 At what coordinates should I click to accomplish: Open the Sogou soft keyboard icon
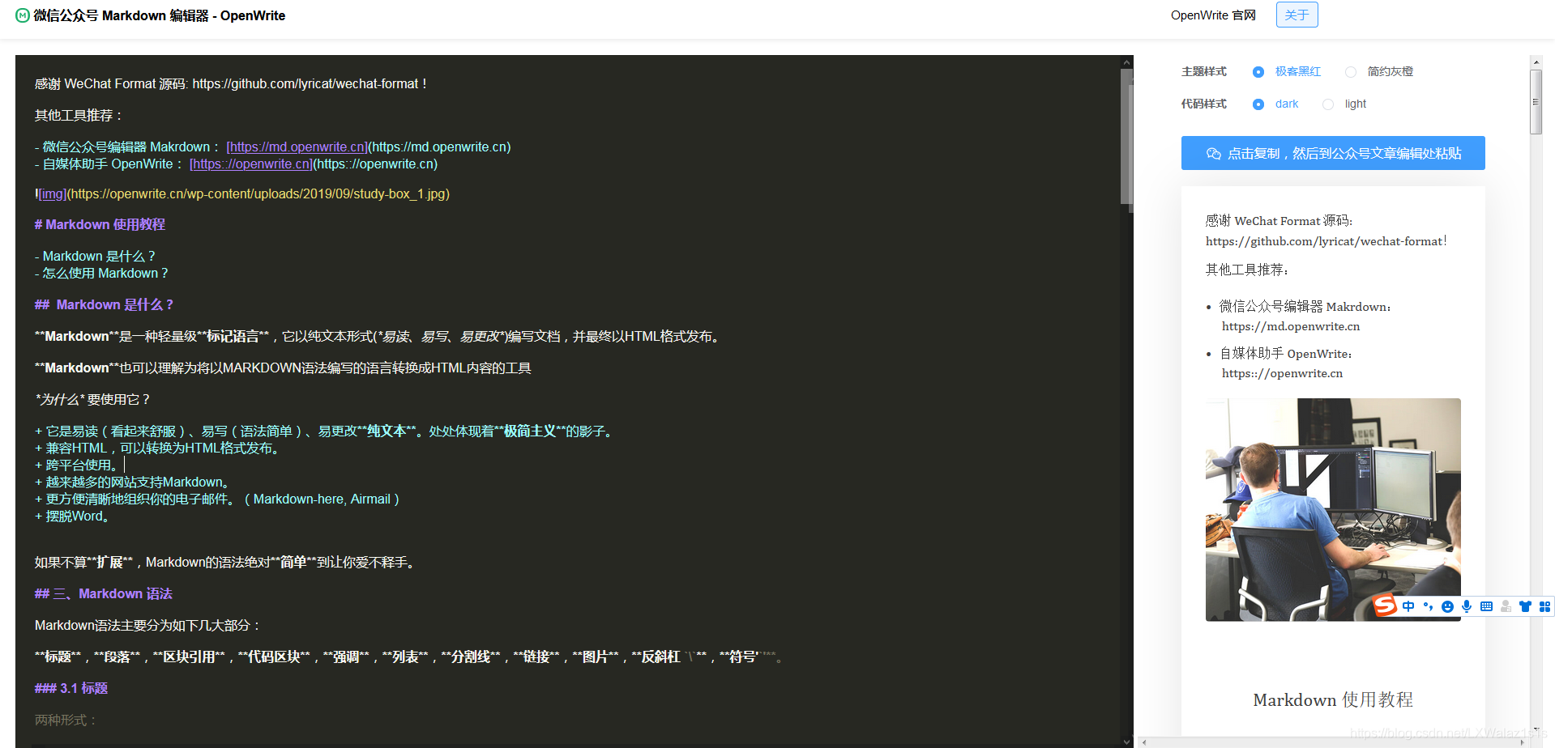1486,606
